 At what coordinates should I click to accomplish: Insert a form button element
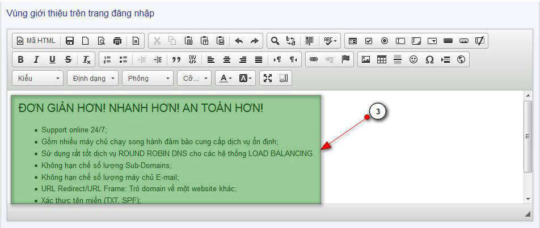(448, 41)
